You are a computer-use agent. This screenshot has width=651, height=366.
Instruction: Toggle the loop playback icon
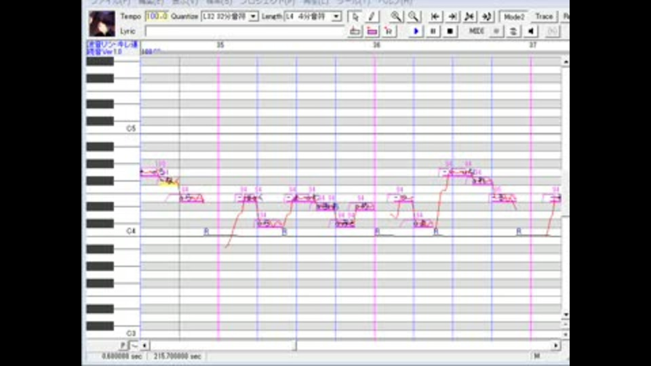coord(513,31)
